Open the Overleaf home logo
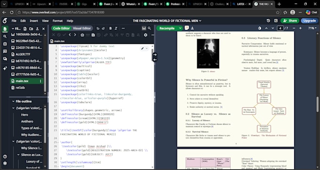 [5, 21]
